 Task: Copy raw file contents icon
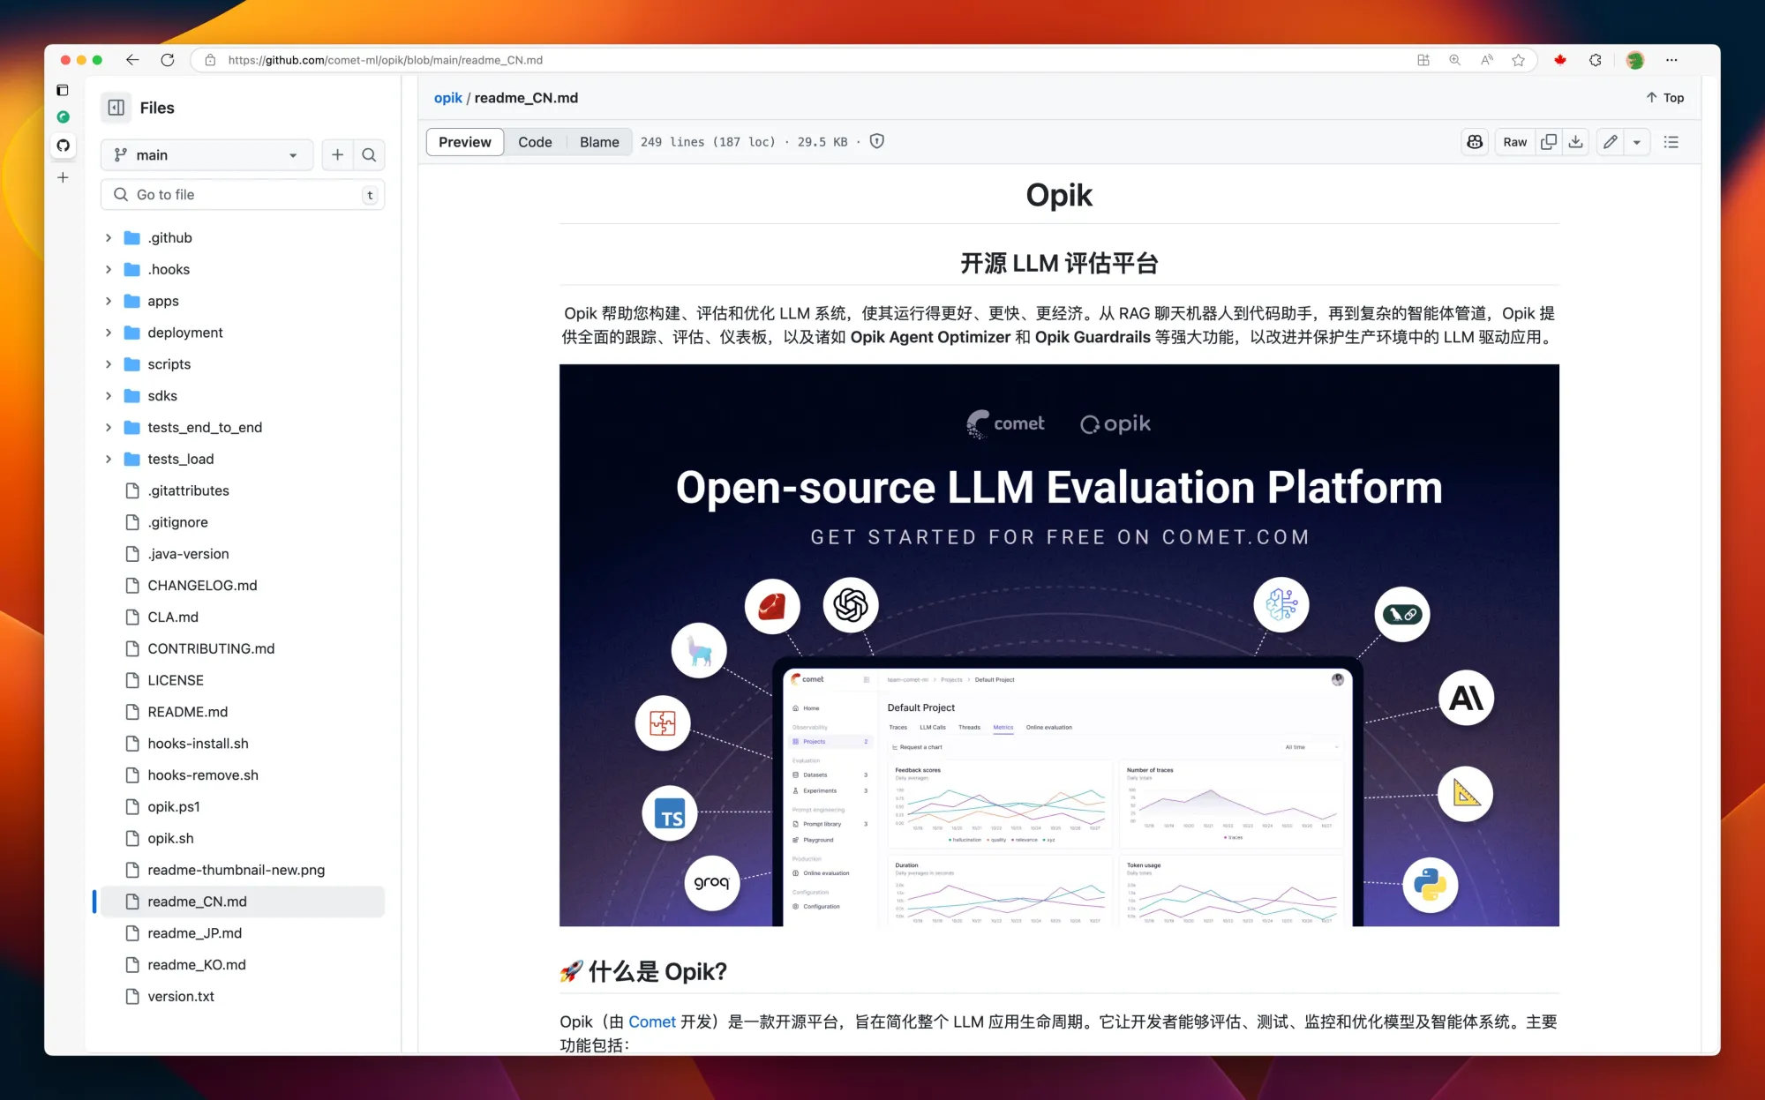(1548, 142)
